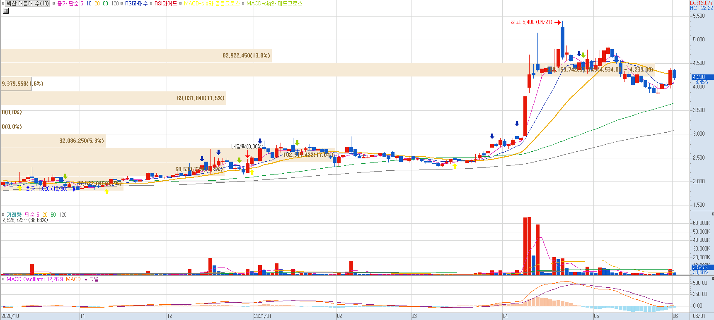The width and height of the screenshot is (714, 320).
Task: Click the 32,086,250(5.3%) volume profile bar
Action: point(53,141)
